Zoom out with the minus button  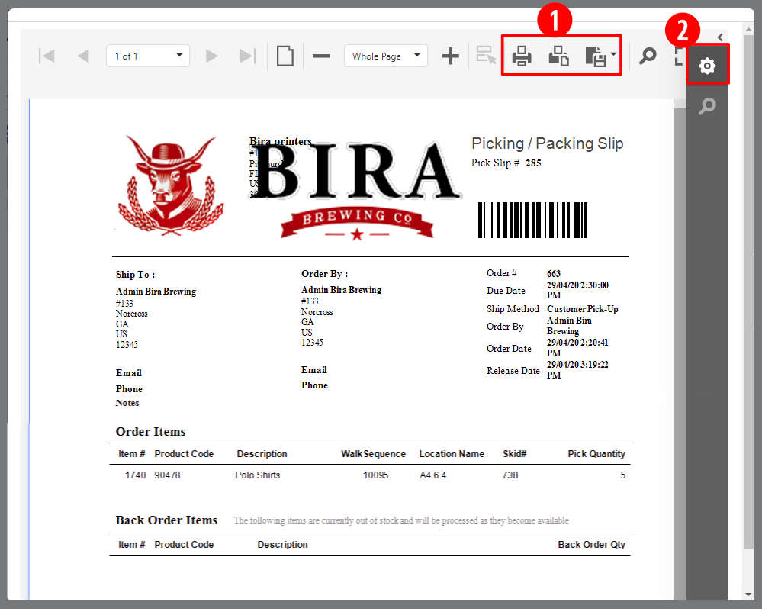click(x=321, y=56)
